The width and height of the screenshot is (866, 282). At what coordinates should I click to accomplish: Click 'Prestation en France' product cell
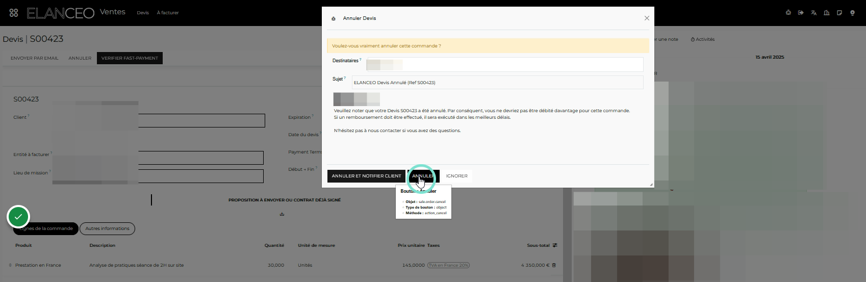[38, 265]
